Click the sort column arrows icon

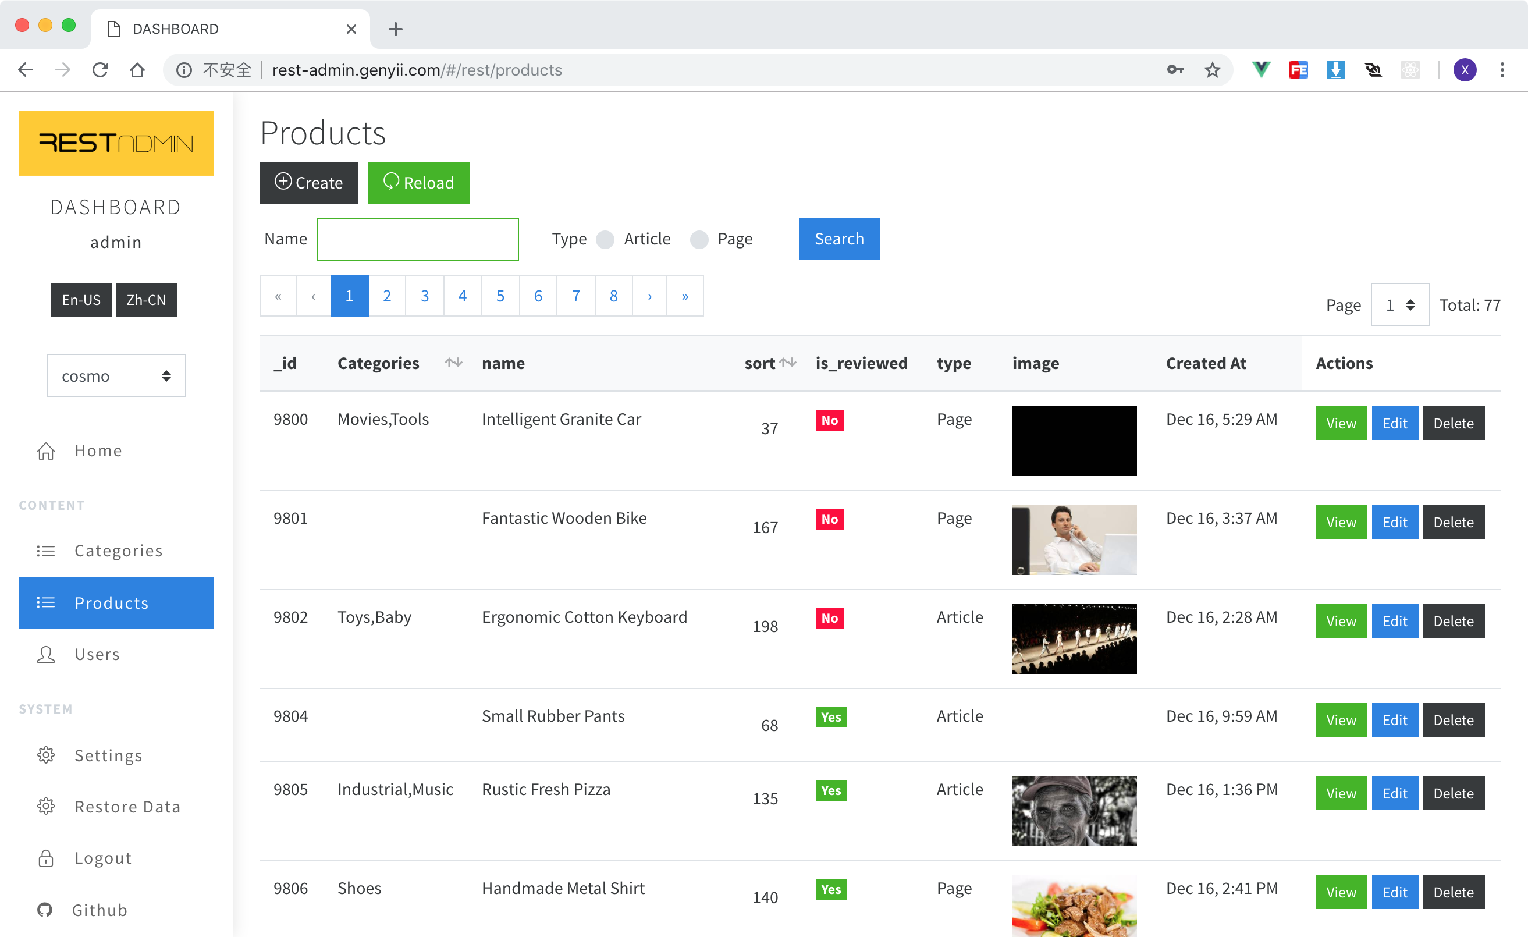tap(787, 363)
